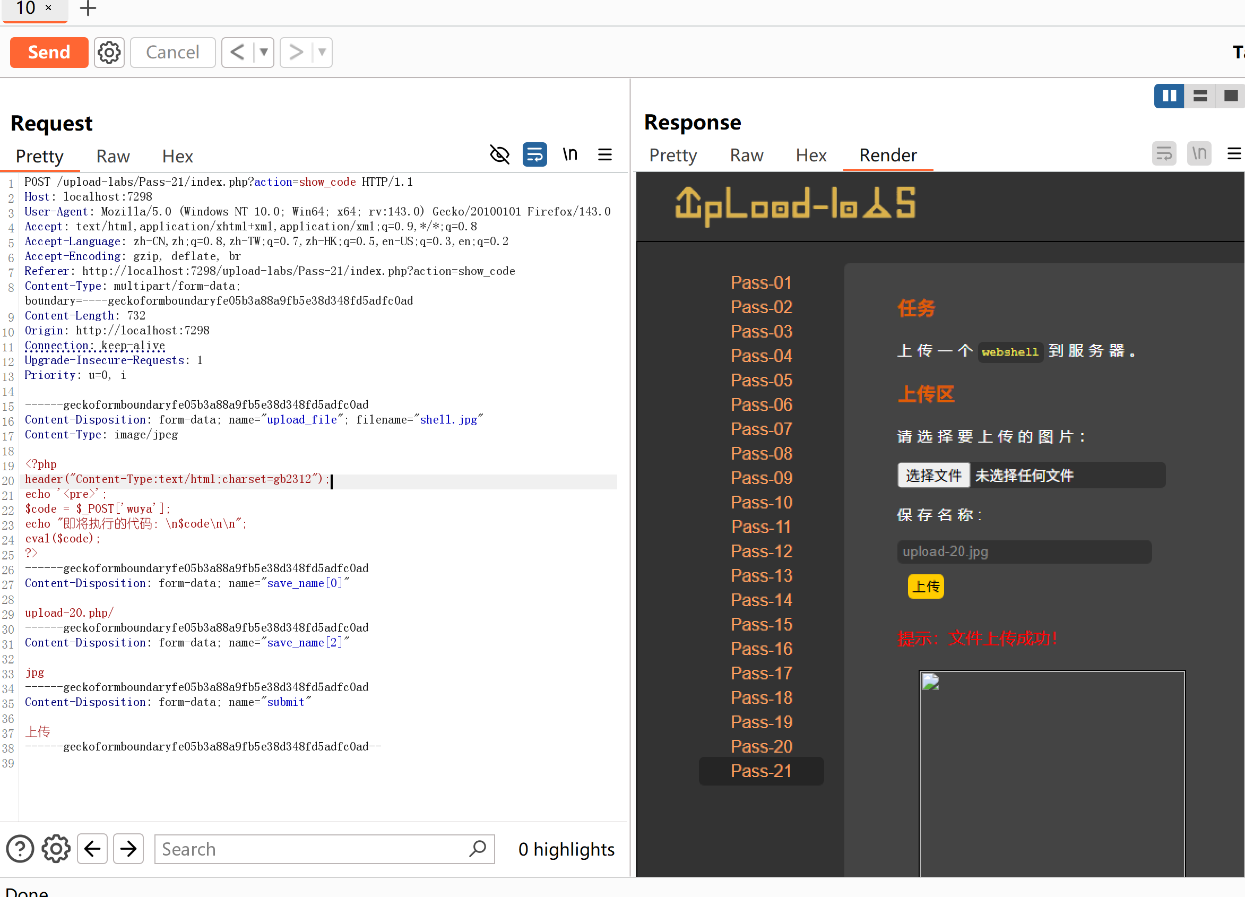Screen dimensions: 1245x897
Task: Toggle show newline \n icon in Request panel
Action: (x=570, y=155)
